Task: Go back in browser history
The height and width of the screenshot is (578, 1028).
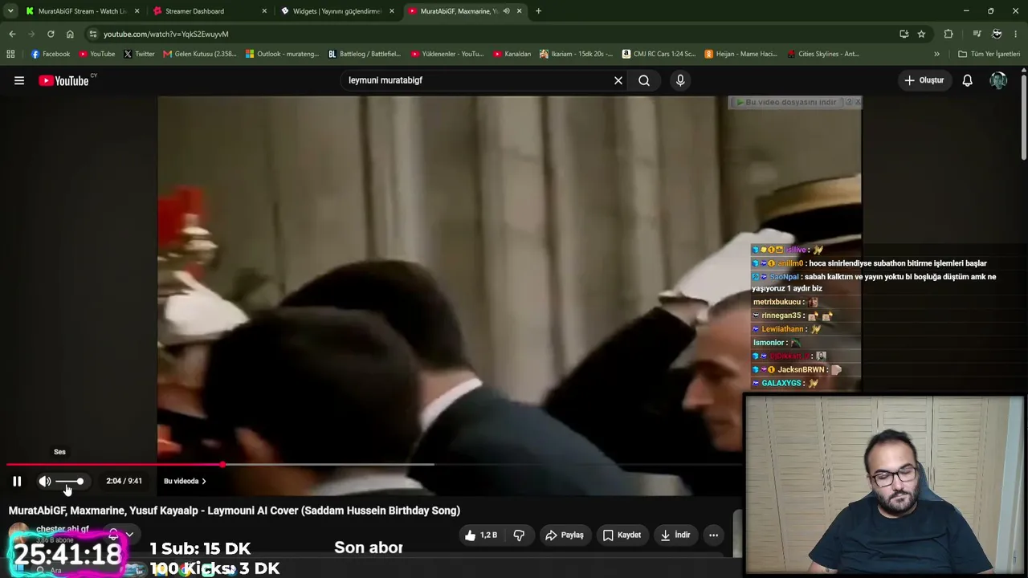Action: coord(12,34)
